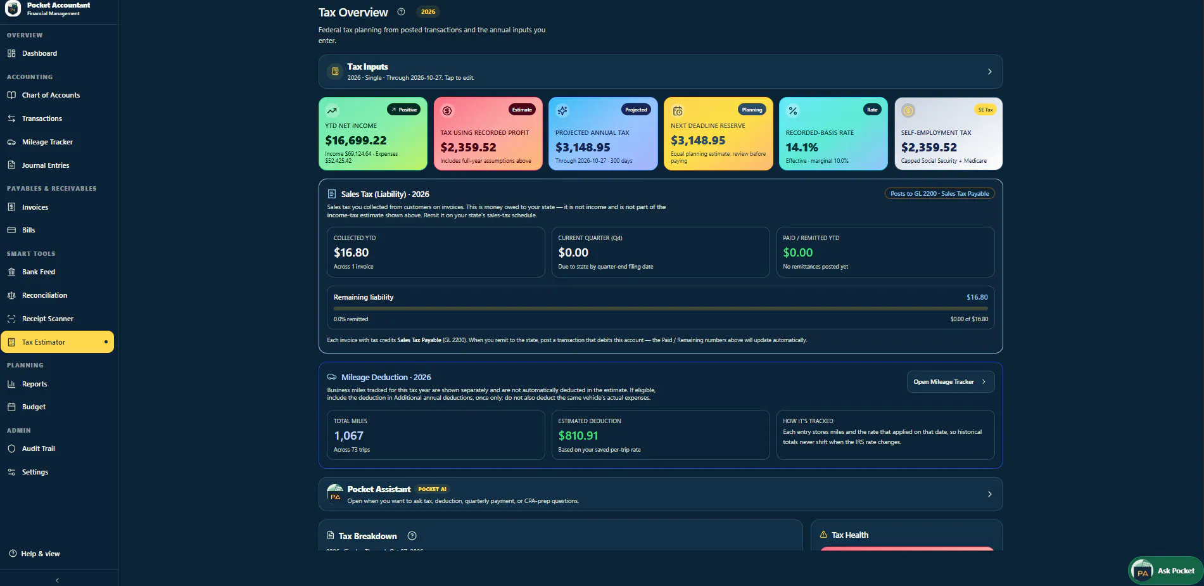The height and width of the screenshot is (586, 1204).
Task: Click help icon next to Tax Overview
Action: pos(401,11)
